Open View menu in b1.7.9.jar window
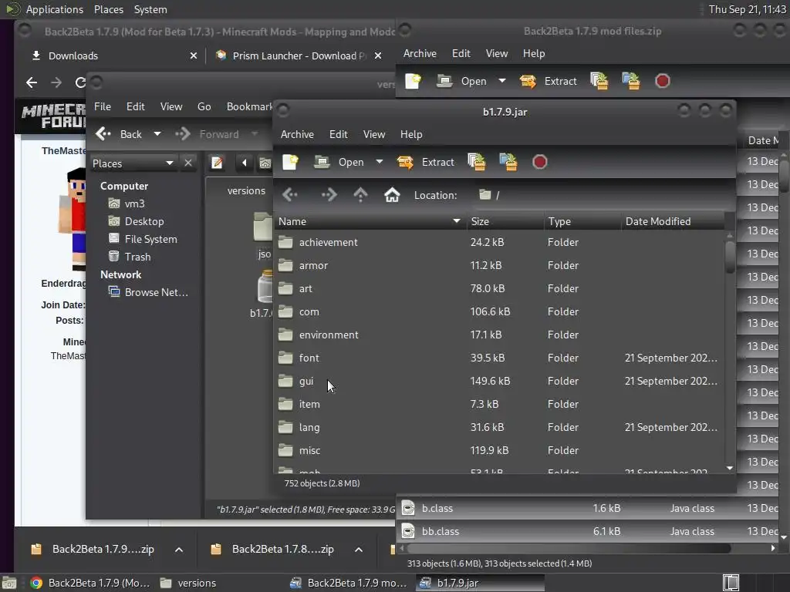790x592 pixels. (x=374, y=134)
